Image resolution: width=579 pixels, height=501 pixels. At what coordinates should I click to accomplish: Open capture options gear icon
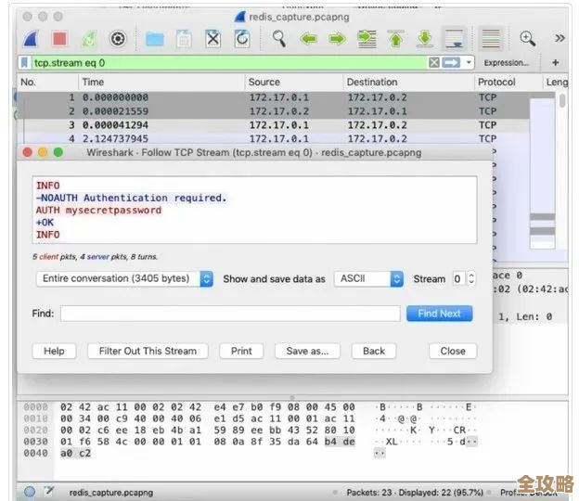pyautogui.click(x=118, y=39)
